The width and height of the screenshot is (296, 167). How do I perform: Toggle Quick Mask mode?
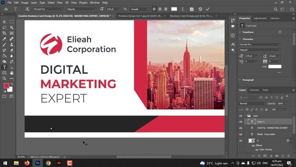(4, 96)
